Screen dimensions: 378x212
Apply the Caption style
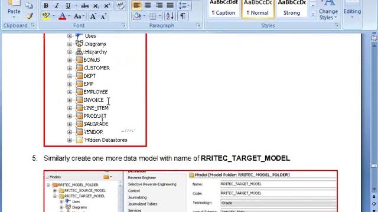click(223, 8)
